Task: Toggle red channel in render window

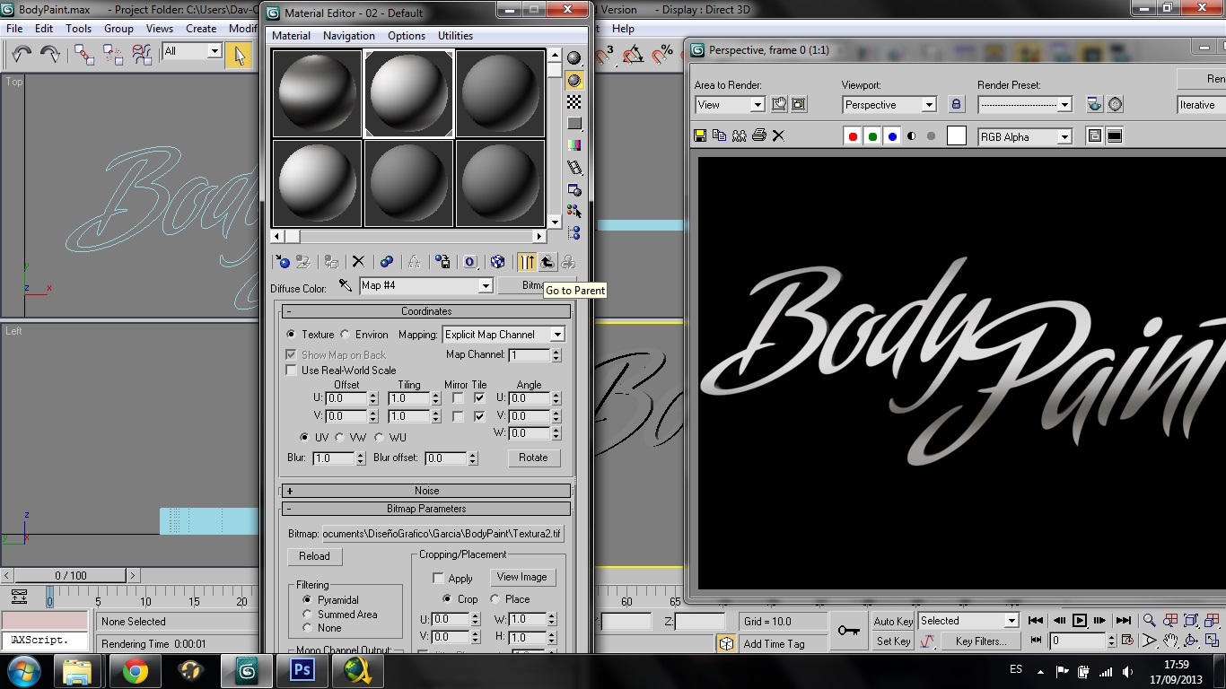Action: [x=853, y=136]
